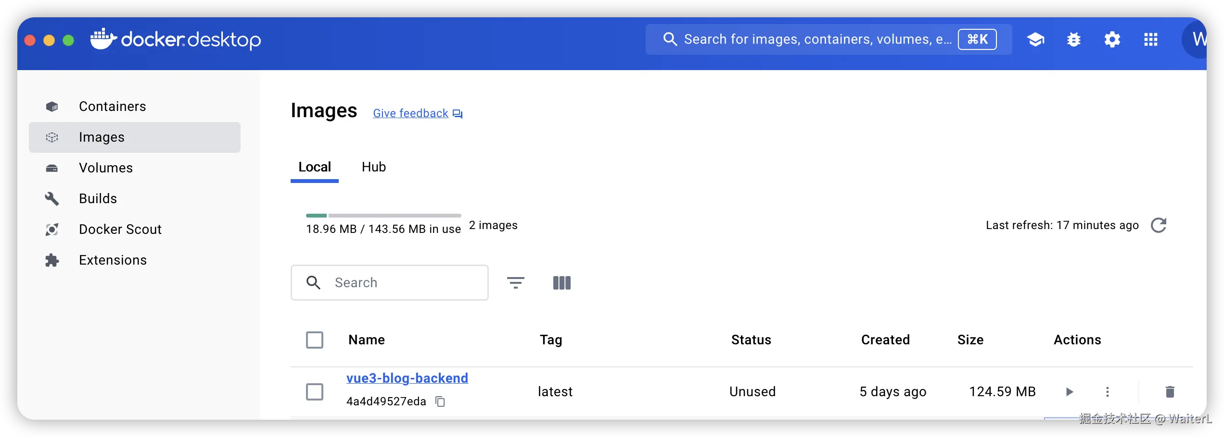Open more actions menu for vue3-blog-backend
Screen dimensions: 1224x437
pyautogui.click(x=1107, y=392)
